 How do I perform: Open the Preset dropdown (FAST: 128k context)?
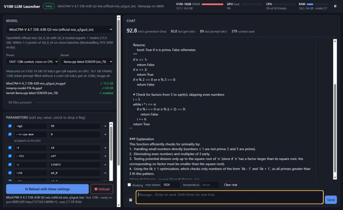(33, 62)
